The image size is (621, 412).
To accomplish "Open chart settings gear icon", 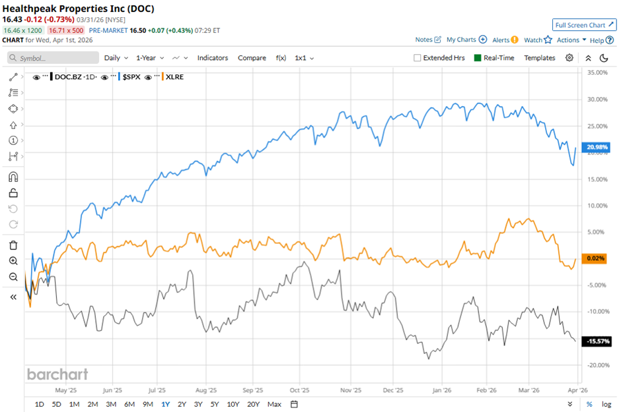I will 569,57.
